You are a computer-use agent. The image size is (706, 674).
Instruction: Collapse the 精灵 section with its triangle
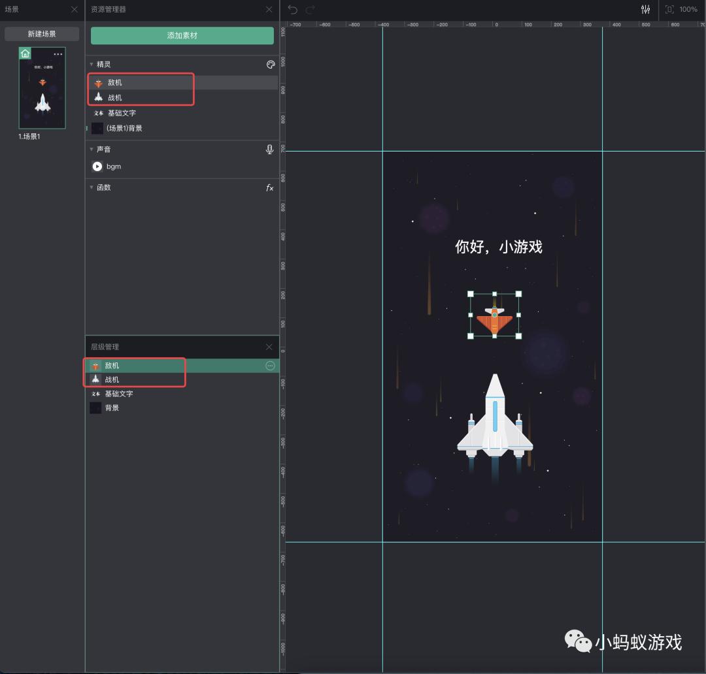tap(92, 64)
